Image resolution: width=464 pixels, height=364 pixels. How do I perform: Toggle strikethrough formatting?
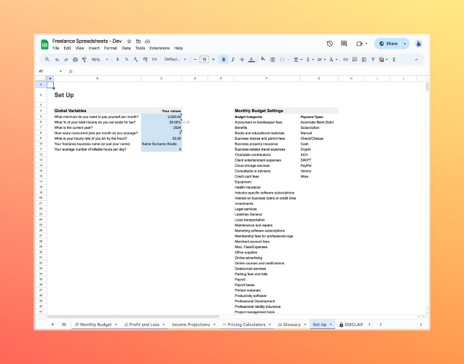click(242, 60)
